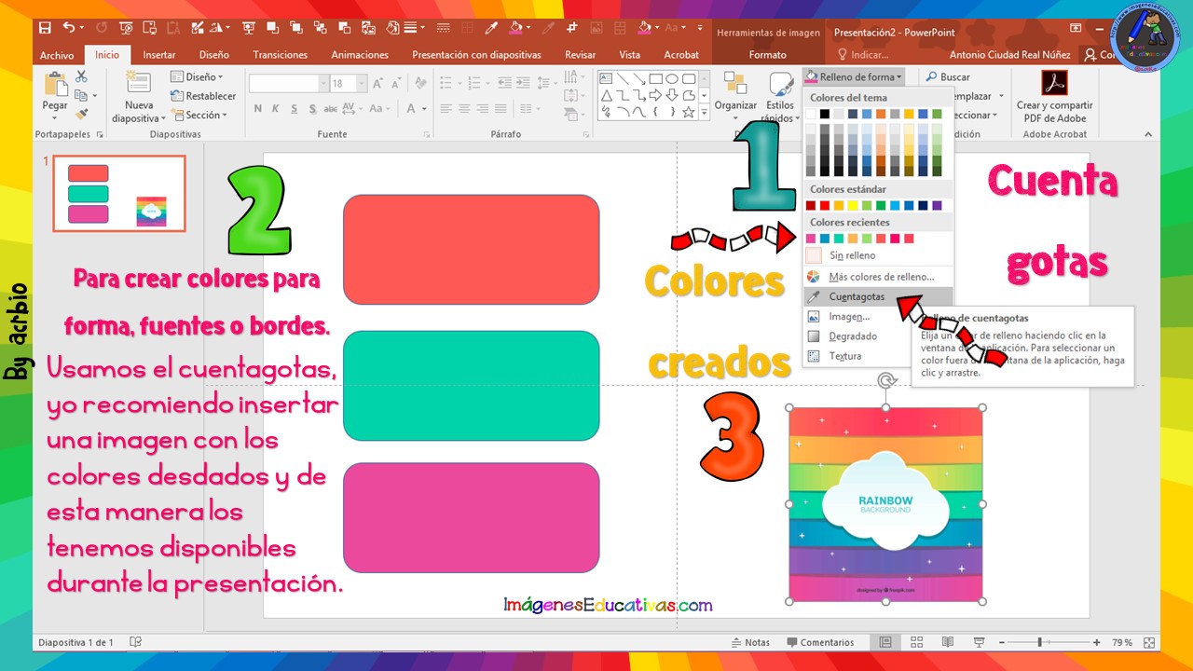Switch to Slide Sorter view
The image size is (1193, 671).
tap(916, 642)
